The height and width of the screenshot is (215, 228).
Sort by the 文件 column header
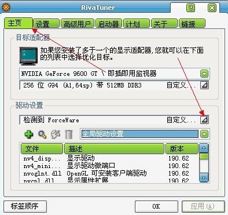point(42,148)
